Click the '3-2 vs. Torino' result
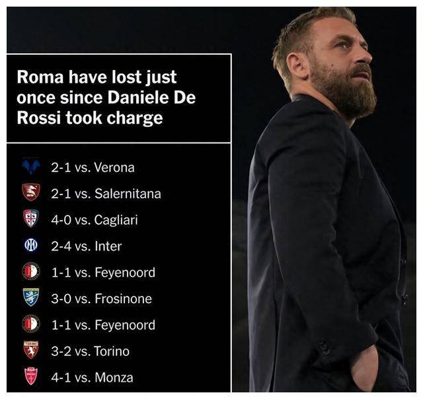The height and width of the screenshot is (399, 423). click(x=91, y=351)
